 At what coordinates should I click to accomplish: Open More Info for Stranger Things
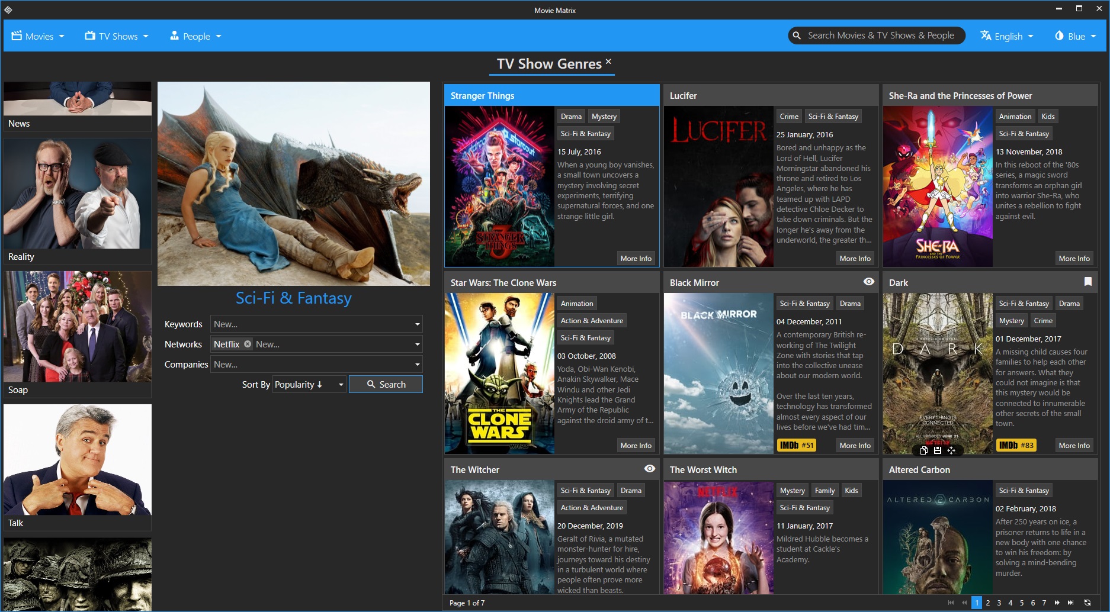(x=636, y=258)
